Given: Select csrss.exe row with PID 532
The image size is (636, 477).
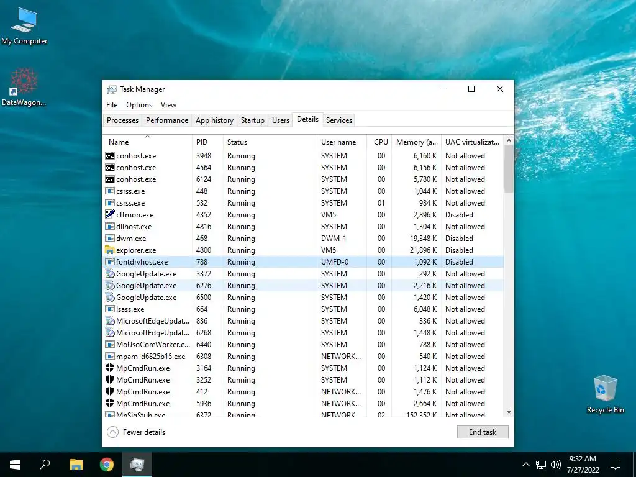Looking at the screenshot, I should pyautogui.click(x=303, y=203).
